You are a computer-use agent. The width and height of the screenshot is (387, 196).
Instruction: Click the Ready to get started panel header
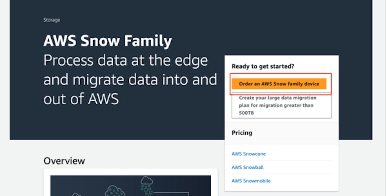(263, 66)
